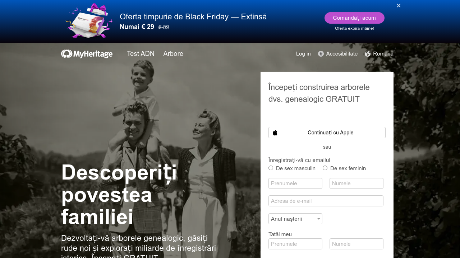
Task: Close the Black Friday banner
Action: (x=399, y=5)
